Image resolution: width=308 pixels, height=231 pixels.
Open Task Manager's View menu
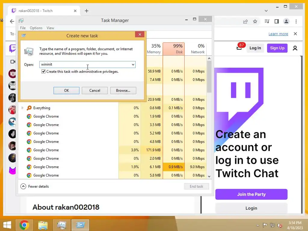tap(50, 28)
